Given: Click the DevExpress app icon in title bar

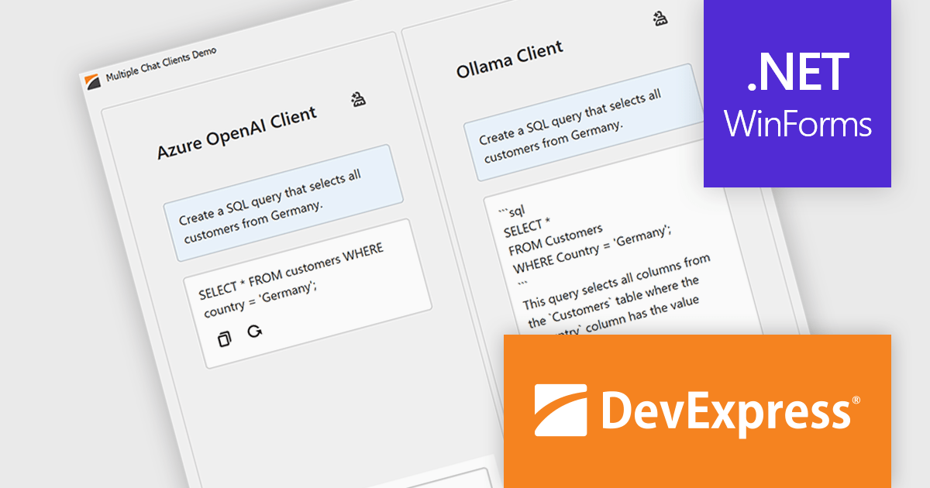Looking at the screenshot, I should click(93, 81).
